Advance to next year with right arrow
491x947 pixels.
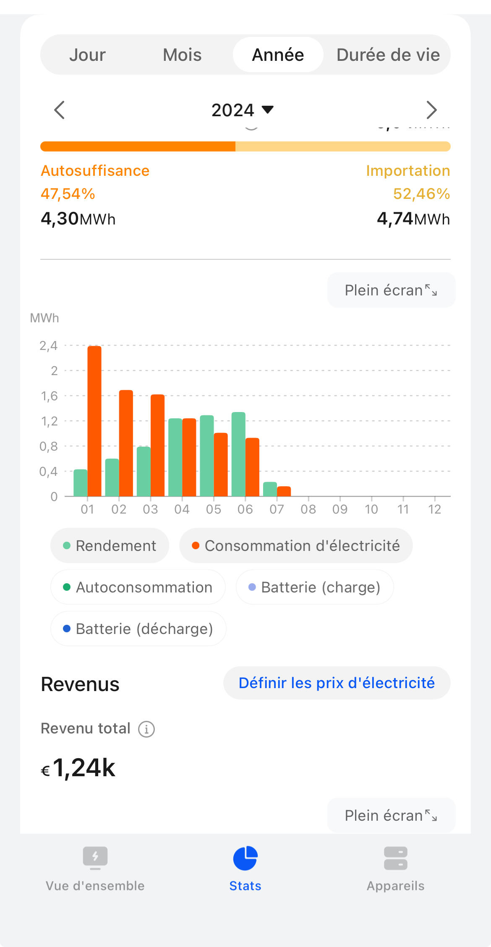pos(431,110)
